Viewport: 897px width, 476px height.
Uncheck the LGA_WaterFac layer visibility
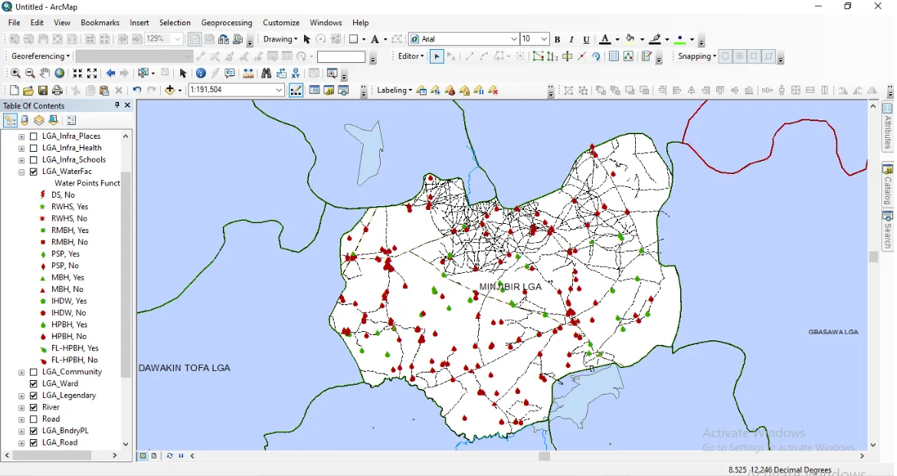click(33, 172)
